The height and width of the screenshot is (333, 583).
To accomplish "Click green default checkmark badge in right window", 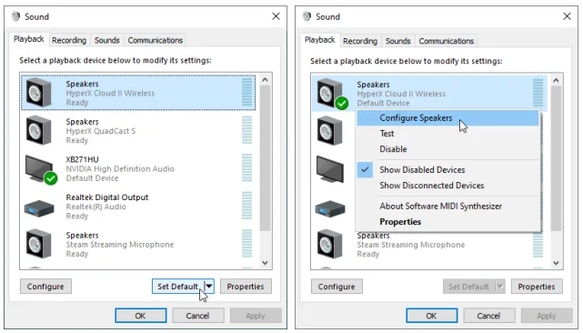I will click(x=342, y=103).
